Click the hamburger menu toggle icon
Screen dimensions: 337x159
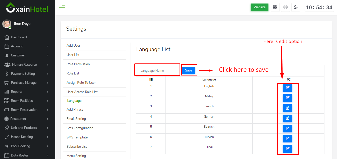click(x=62, y=7)
